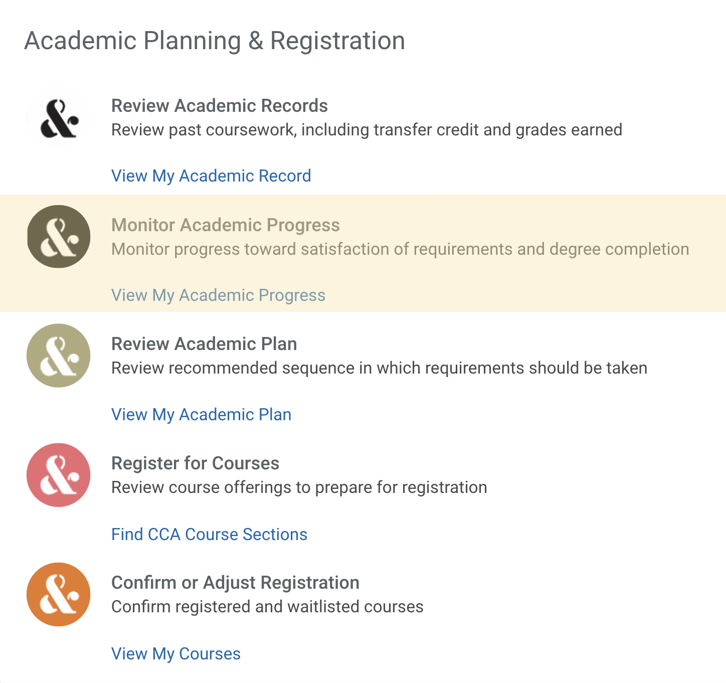Open the View My Academic Progress link

(x=218, y=295)
